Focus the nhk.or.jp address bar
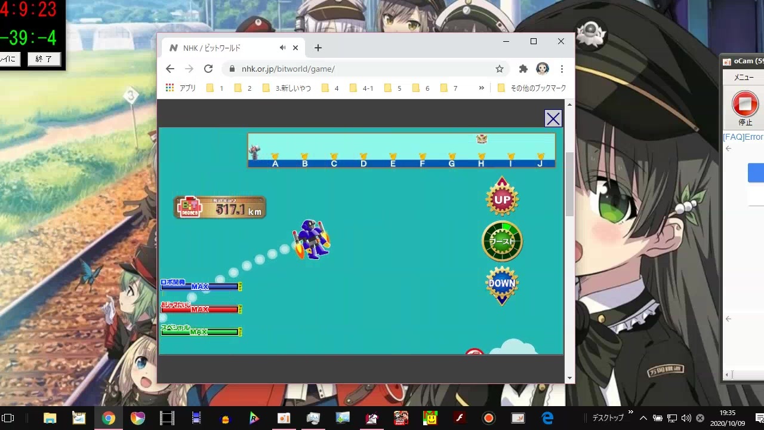This screenshot has height=430, width=764. coord(365,69)
